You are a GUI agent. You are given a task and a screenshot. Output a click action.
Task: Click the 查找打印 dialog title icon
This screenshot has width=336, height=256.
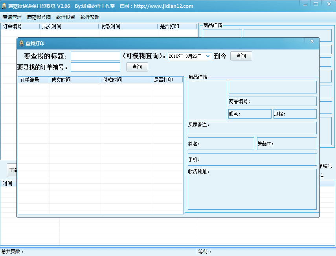[x=22, y=43]
